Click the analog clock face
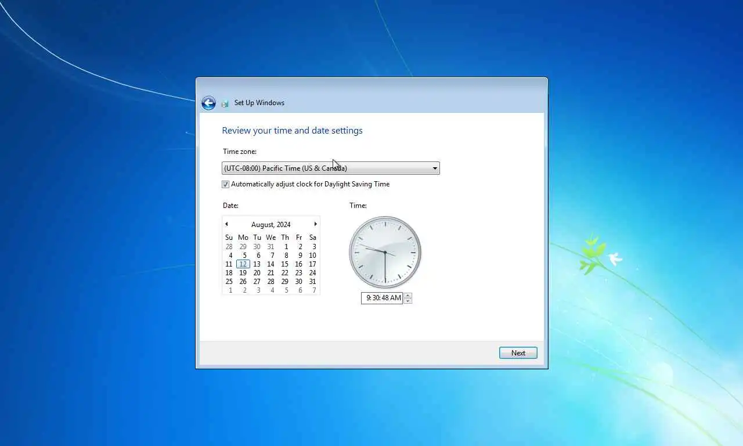The image size is (743, 446). 385,252
